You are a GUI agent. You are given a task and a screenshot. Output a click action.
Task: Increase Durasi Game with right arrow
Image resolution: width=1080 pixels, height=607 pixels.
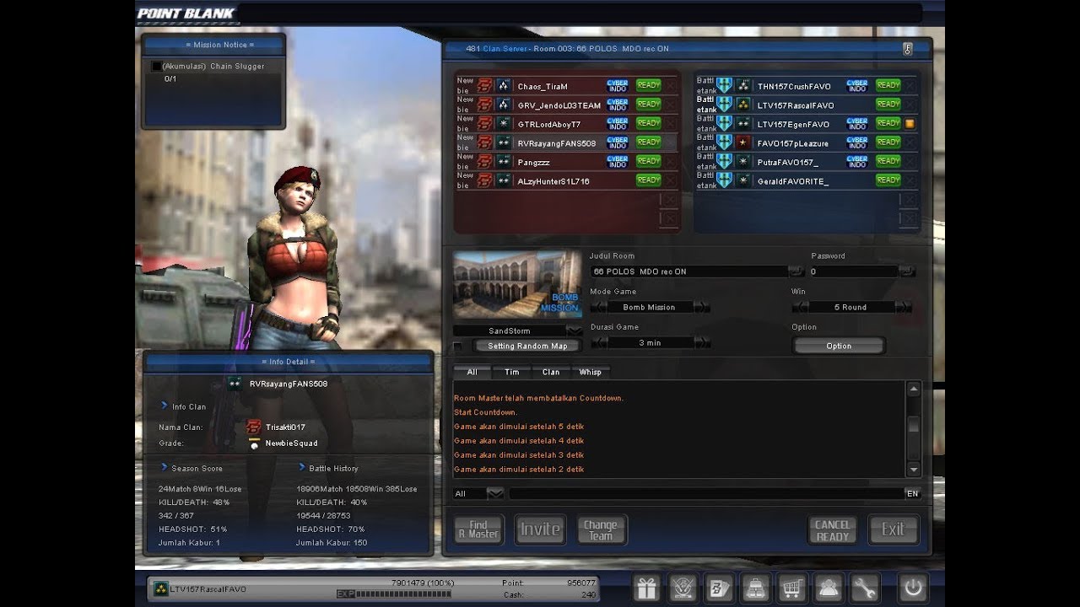tap(703, 342)
